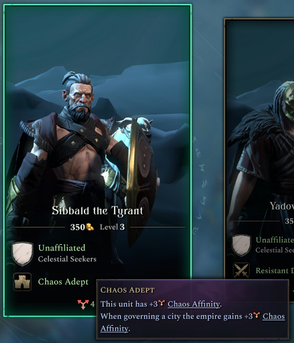Click the Sibbald the Tyrant name label

point(97,211)
